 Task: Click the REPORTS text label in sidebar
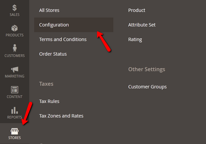click(x=15, y=117)
